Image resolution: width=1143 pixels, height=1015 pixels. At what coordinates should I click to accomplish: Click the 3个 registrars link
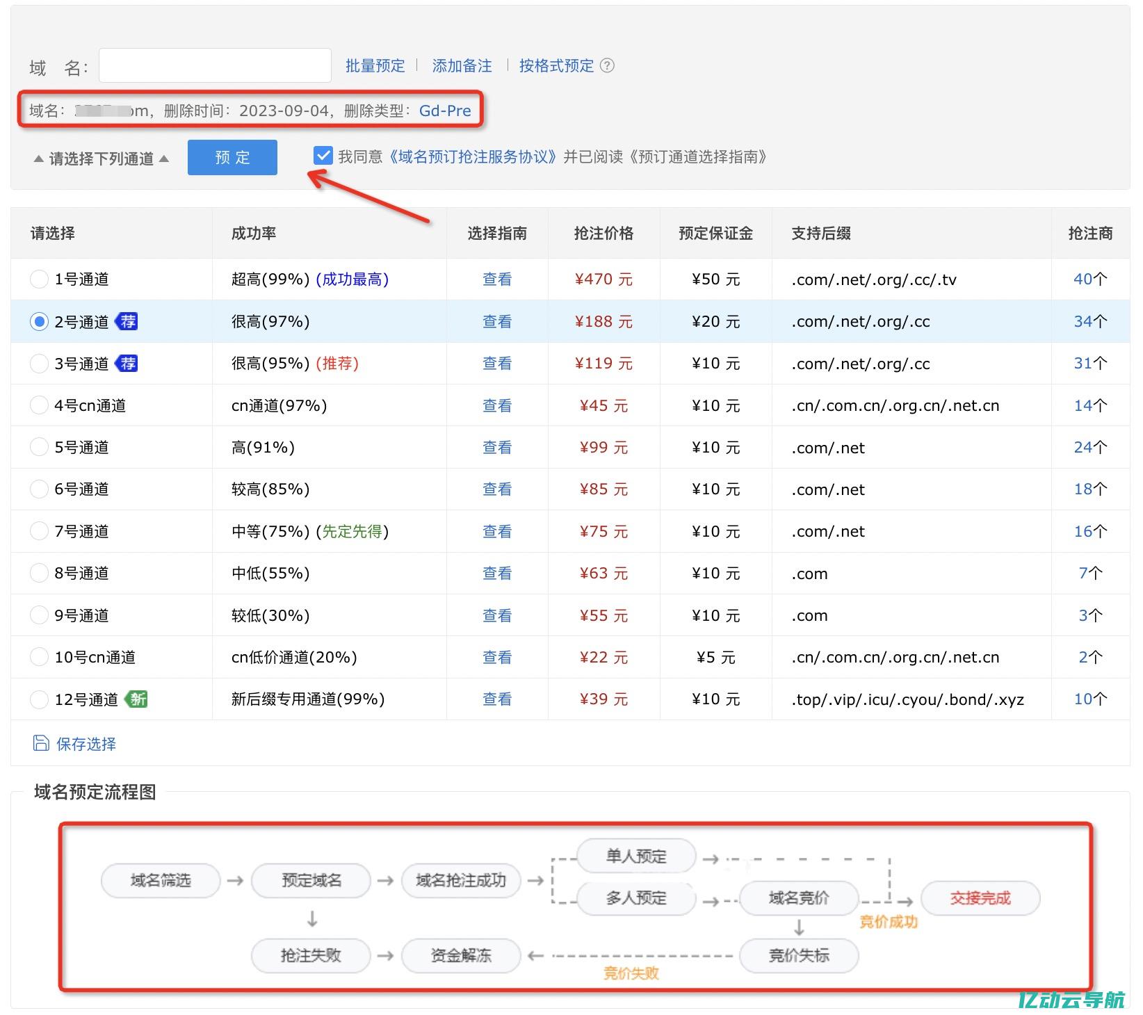1090,615
